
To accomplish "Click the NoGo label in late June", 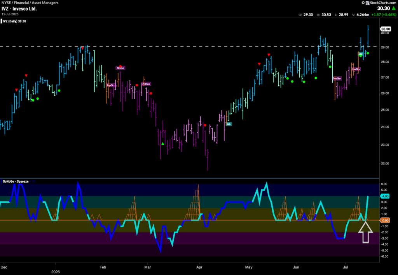I will (x=337, y=78).
